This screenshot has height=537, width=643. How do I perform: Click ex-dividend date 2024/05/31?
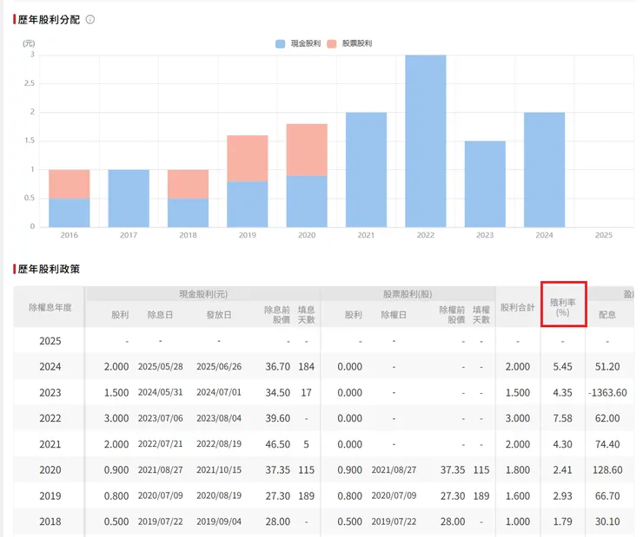161,392
